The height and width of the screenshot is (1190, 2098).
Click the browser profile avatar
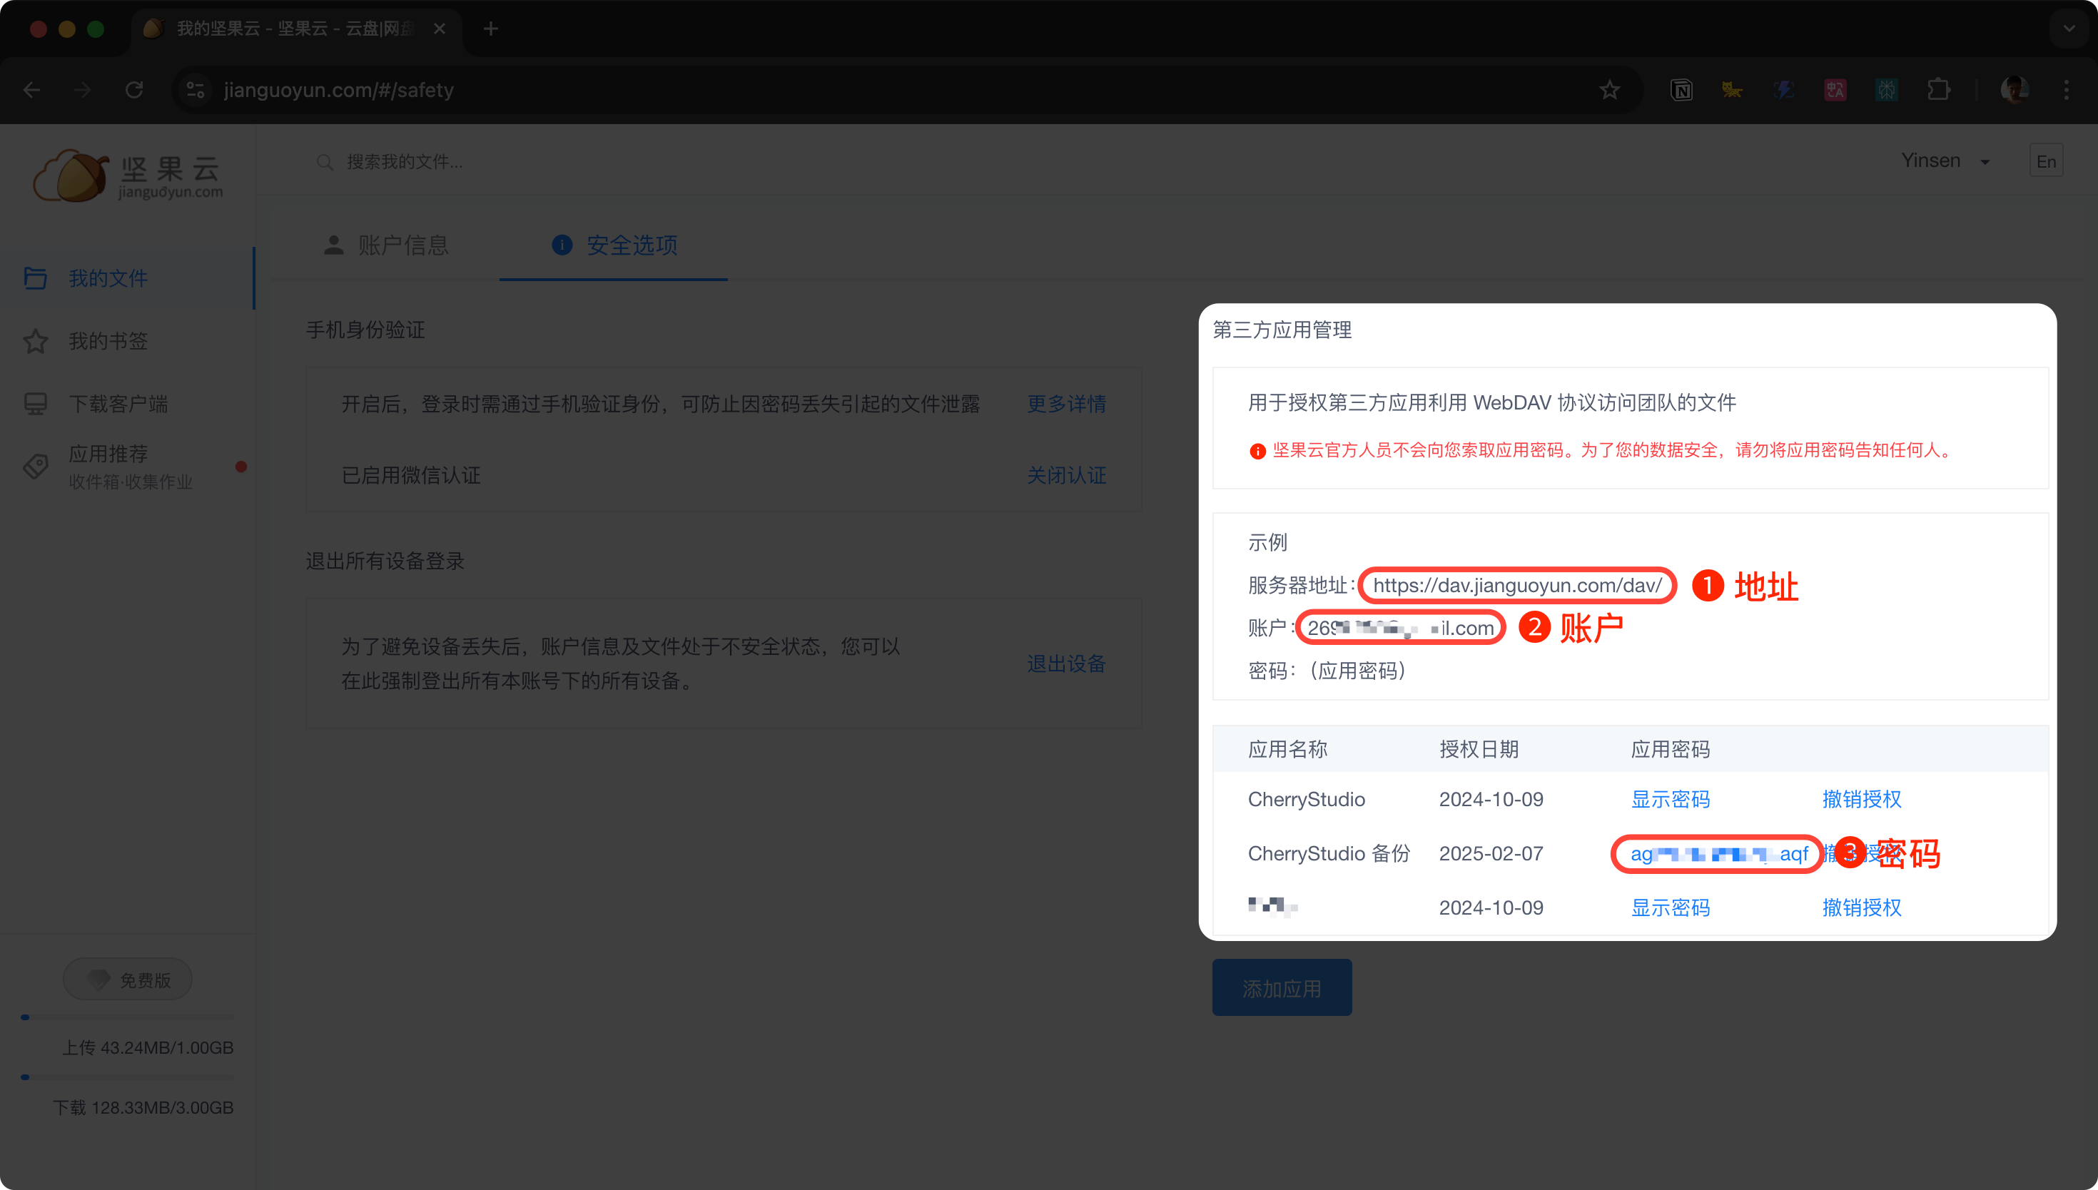tap(2014, 90)
